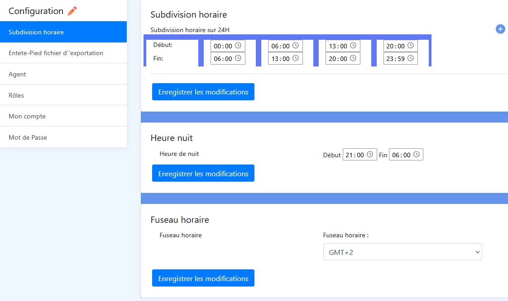Click the Configuration heading text

click(x=36, y=11)
